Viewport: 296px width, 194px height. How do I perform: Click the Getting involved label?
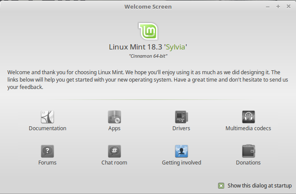point(182,163)
